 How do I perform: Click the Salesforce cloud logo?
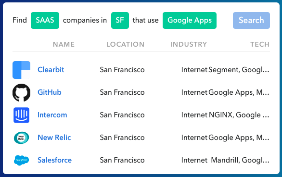point(21,160)
